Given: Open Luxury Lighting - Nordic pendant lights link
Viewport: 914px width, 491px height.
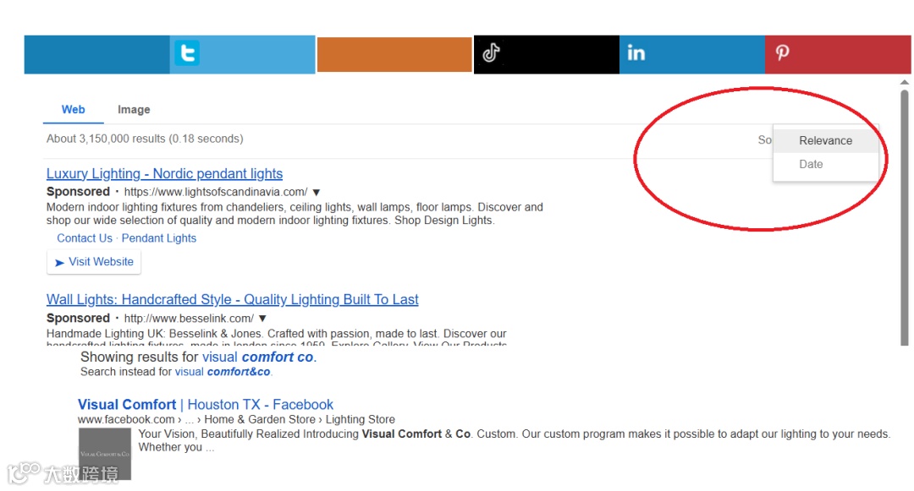Looking at the screenshot, I should (x=164, y=173).
